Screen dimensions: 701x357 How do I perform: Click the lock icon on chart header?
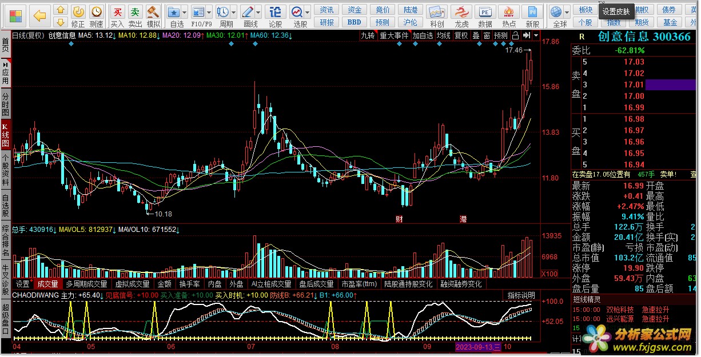click(x=515, y=35)
